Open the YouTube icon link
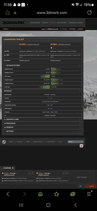 pos(81,146)
